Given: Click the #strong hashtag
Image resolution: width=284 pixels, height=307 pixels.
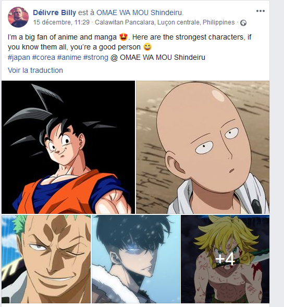Looking at the screenshot, I should pyautogui.click(x=96, y=57).
